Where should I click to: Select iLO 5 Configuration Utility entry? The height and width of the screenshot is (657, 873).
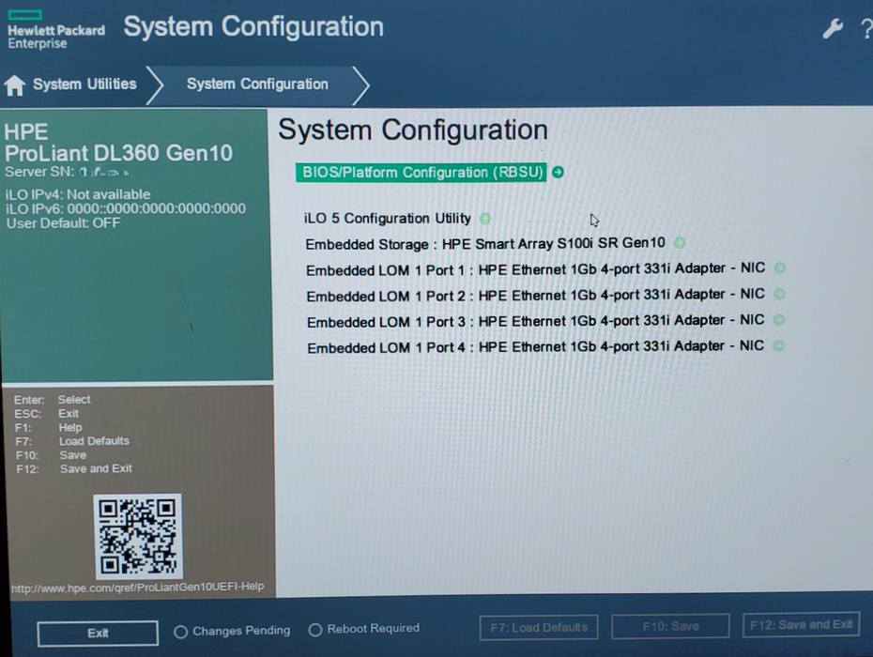[x=388, y=219]
